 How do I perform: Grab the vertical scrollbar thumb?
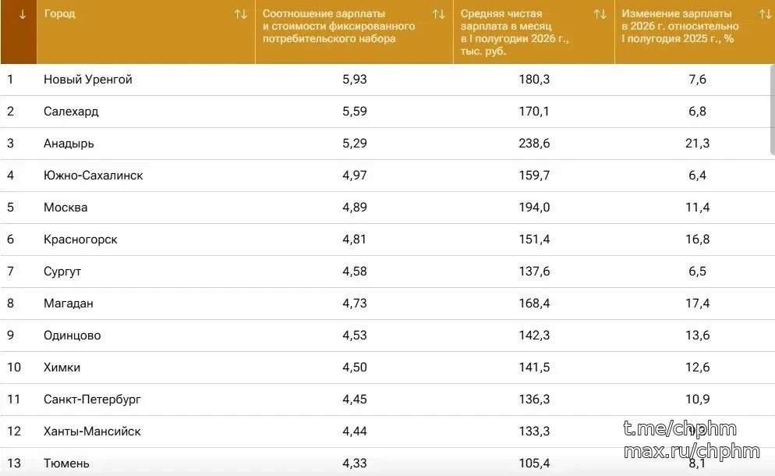[x=773, y=110]
